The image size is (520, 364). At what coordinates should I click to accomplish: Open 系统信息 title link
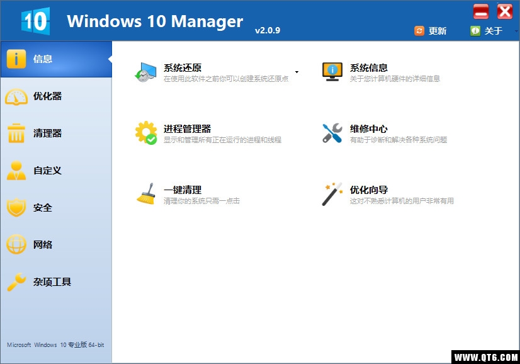(x=369, y=67)
